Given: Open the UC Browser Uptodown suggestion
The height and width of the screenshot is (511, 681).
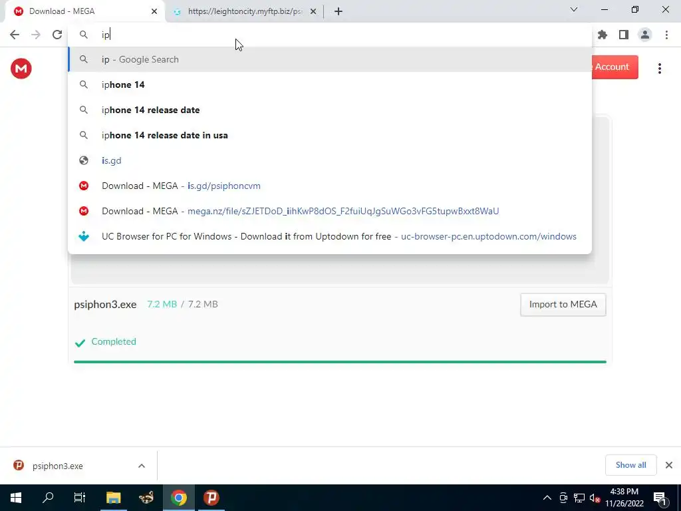Looking at the screenshot, I should 330,236.
